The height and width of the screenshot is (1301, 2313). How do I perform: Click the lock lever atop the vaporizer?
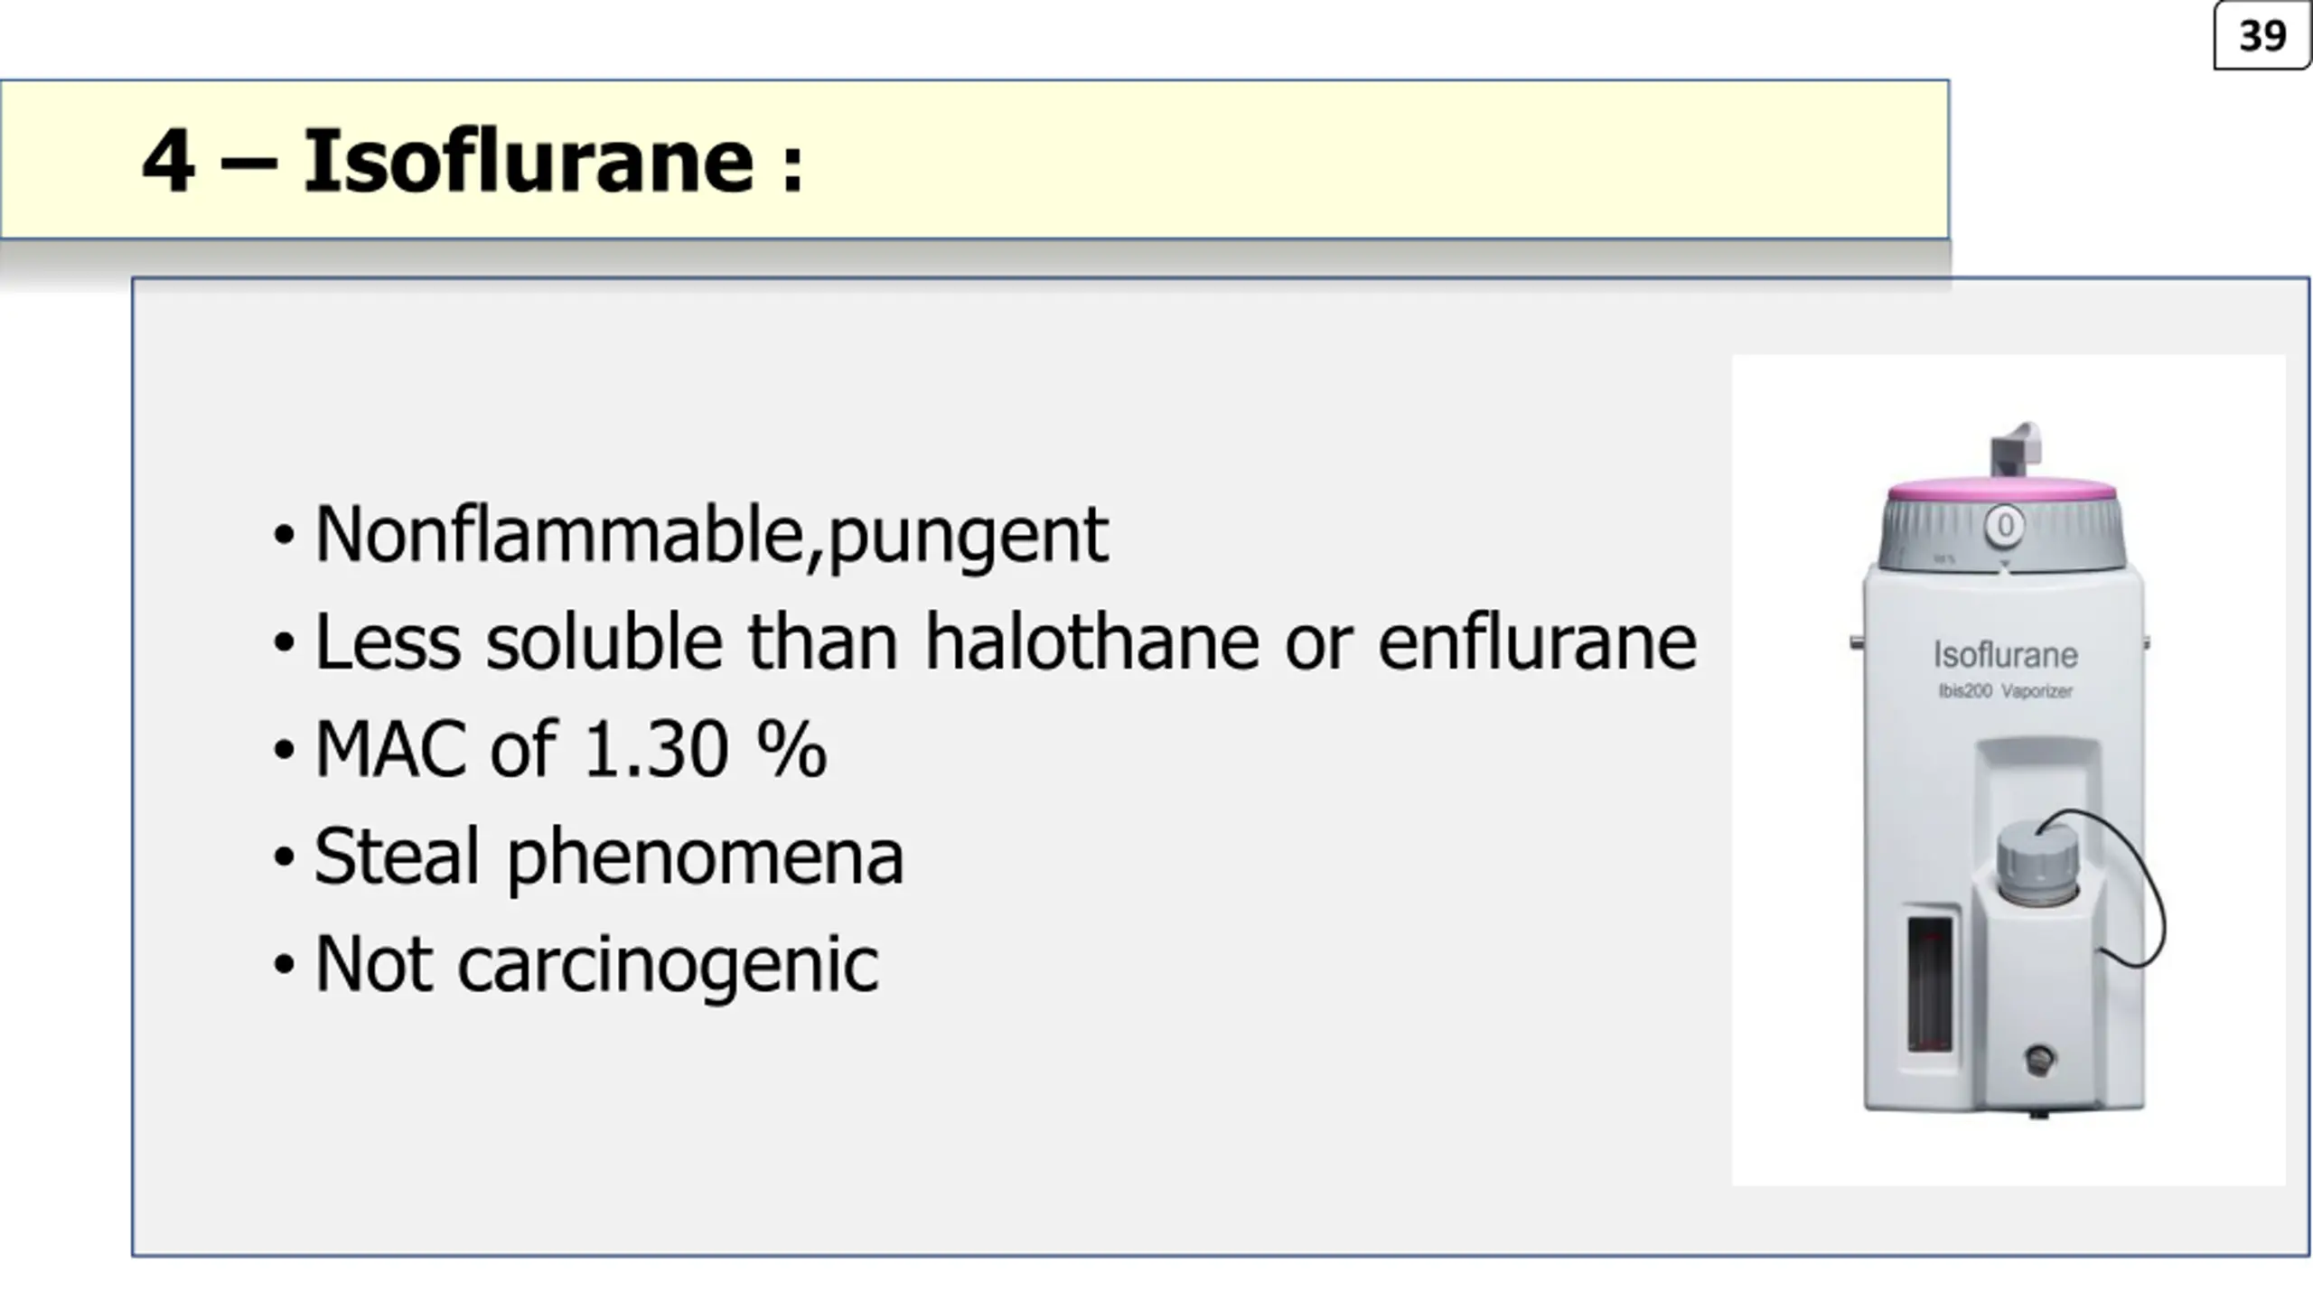click(2015, 449)
